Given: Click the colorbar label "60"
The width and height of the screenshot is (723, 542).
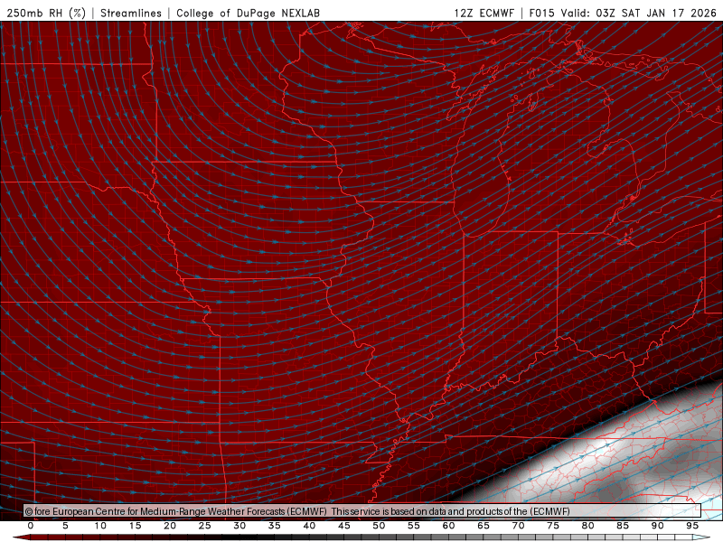Looking at the screenshot, I should pos(448,526).
